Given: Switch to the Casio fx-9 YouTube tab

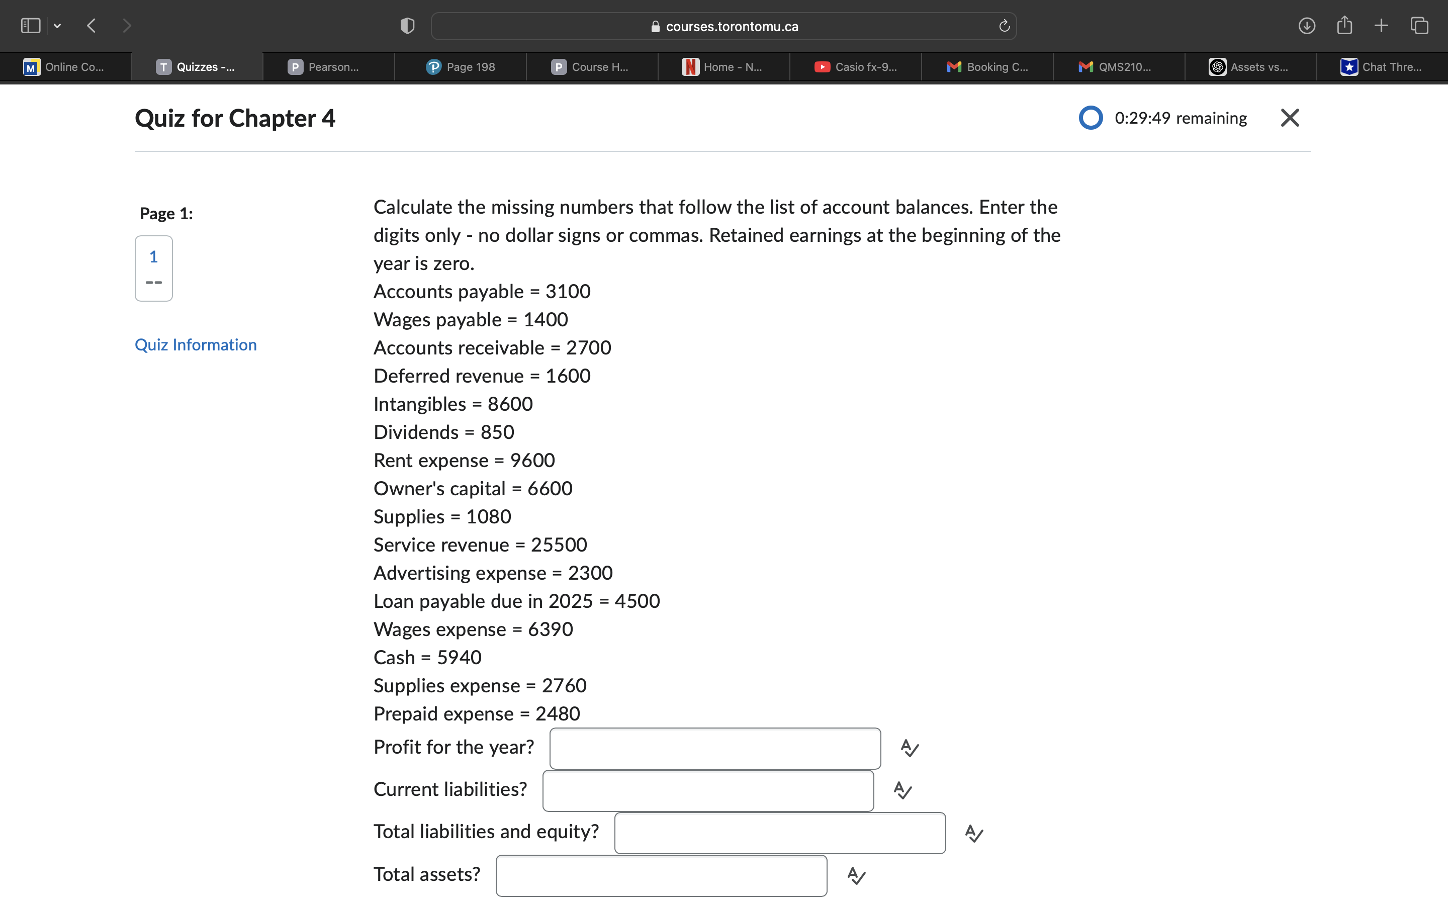Looking at the screenshot, I should 856,67.
